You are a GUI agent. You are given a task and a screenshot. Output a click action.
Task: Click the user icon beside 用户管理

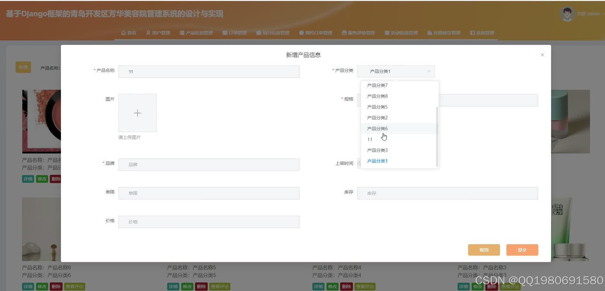[x=148, y=33]
